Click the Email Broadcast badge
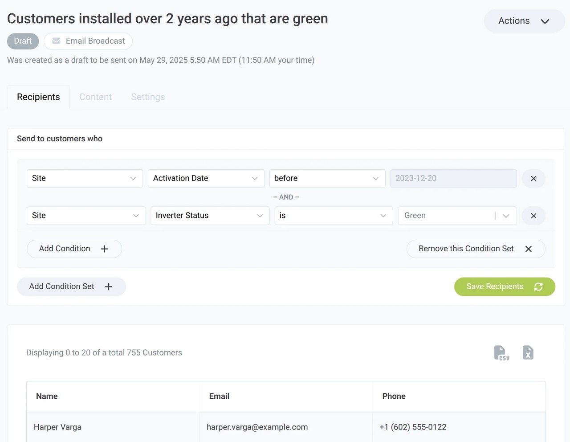570x442 pixels. pos(88,41)
